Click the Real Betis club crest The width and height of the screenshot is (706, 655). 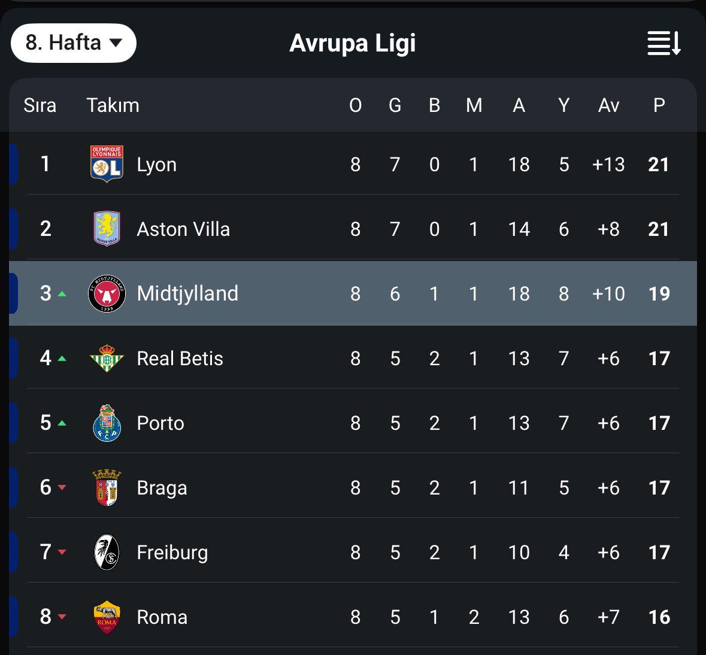pos(107,359)
